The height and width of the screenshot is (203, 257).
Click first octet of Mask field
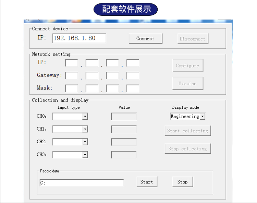click(72, 88)
